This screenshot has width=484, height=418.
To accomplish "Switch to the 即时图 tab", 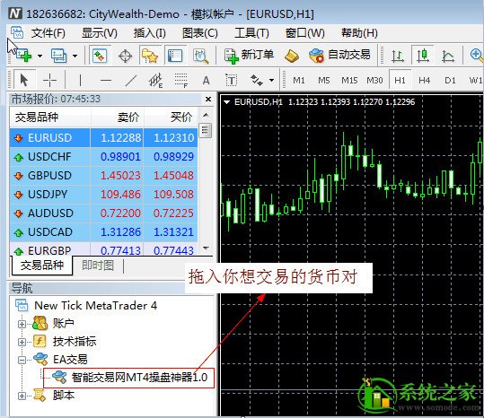I will pos(98,266).
